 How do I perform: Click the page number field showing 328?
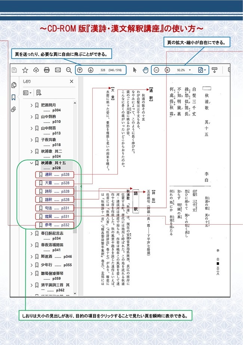click(x=103, y=70)
